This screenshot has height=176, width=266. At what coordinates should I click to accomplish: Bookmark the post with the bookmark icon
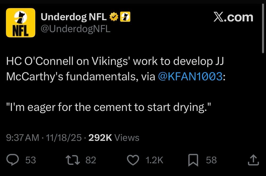(x=193, y=160)
